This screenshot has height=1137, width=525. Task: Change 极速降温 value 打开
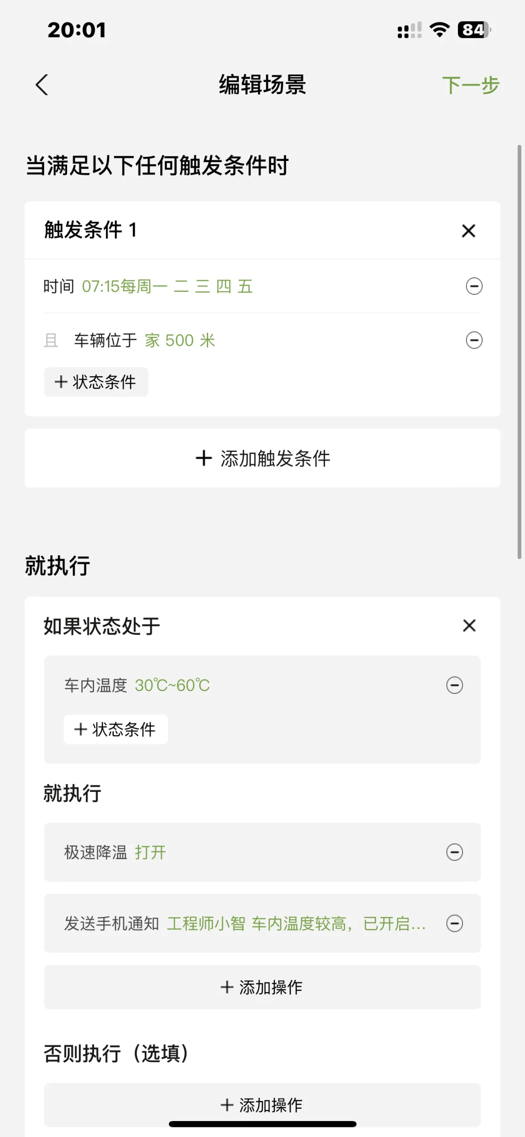coord(150,852)
